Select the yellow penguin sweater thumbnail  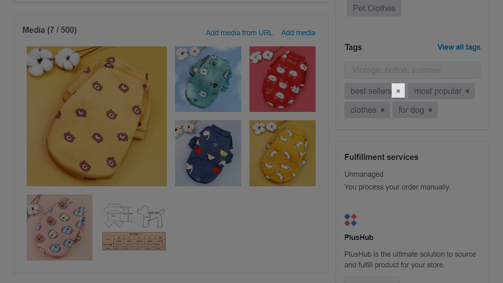[282, 153]
